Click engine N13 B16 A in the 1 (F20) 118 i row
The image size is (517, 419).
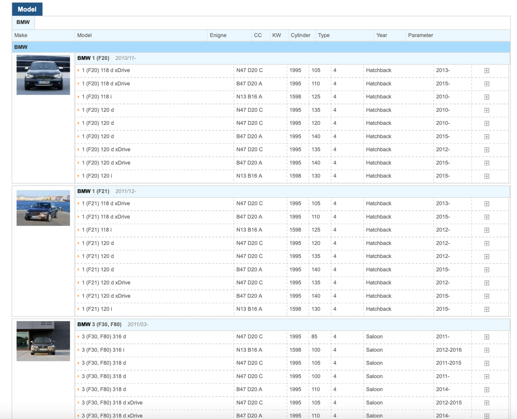249,97
